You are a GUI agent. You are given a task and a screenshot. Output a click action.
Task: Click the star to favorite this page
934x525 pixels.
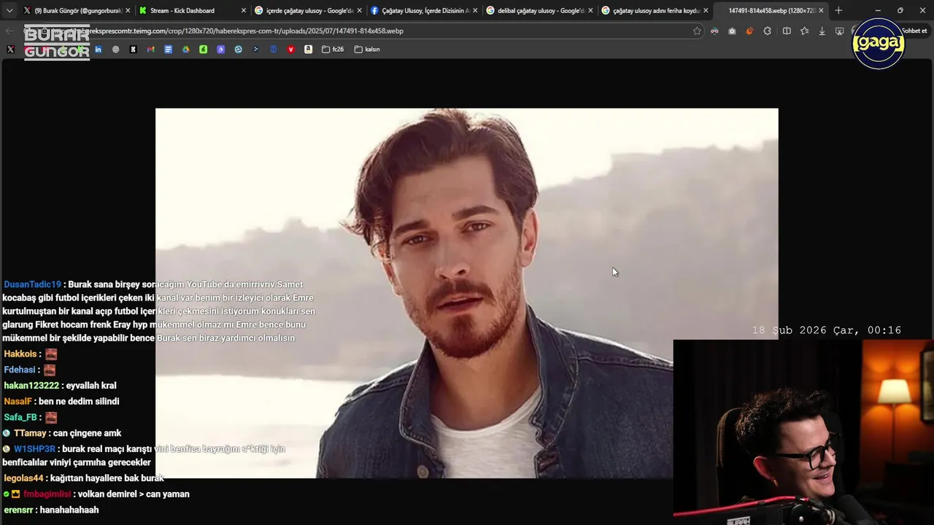coord(697,31)
